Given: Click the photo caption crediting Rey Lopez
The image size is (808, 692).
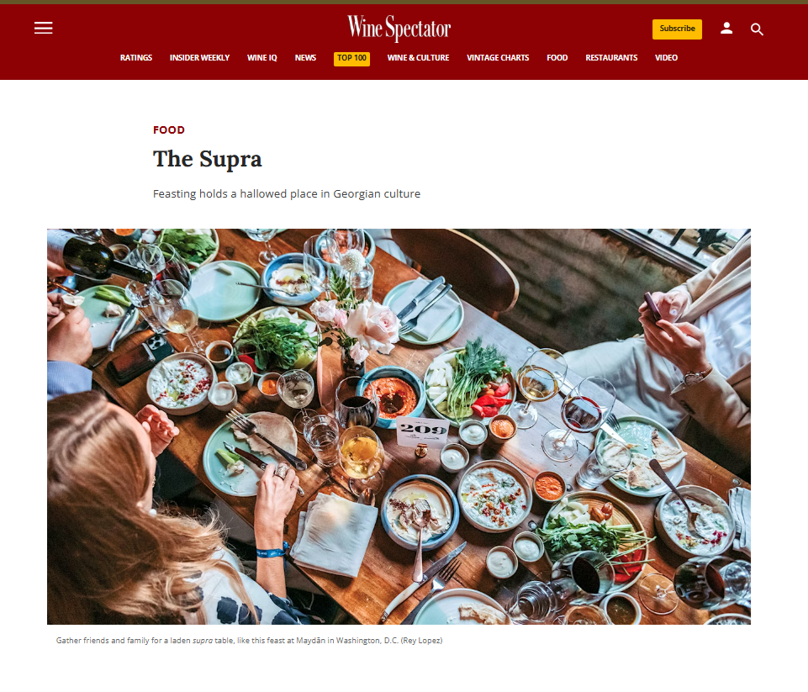Looking at the screenshot, I should (x=250, y=641).
